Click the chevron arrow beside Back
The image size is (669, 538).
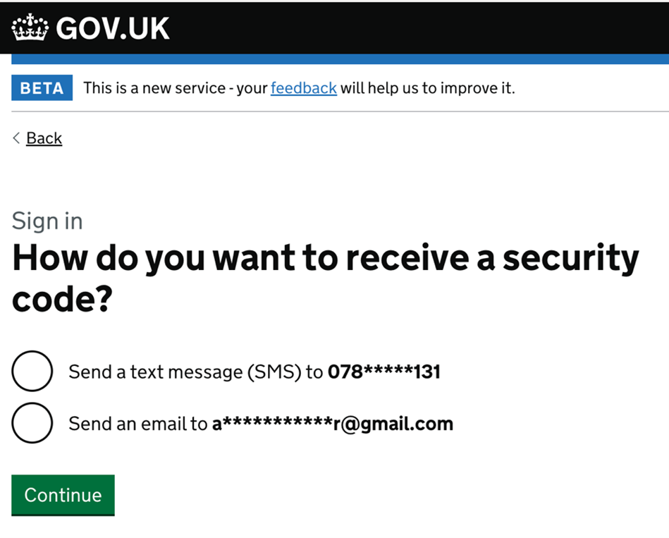tap(16, 138)
